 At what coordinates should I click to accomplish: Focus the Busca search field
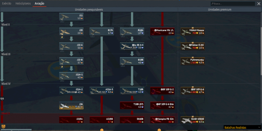(233, 4)
